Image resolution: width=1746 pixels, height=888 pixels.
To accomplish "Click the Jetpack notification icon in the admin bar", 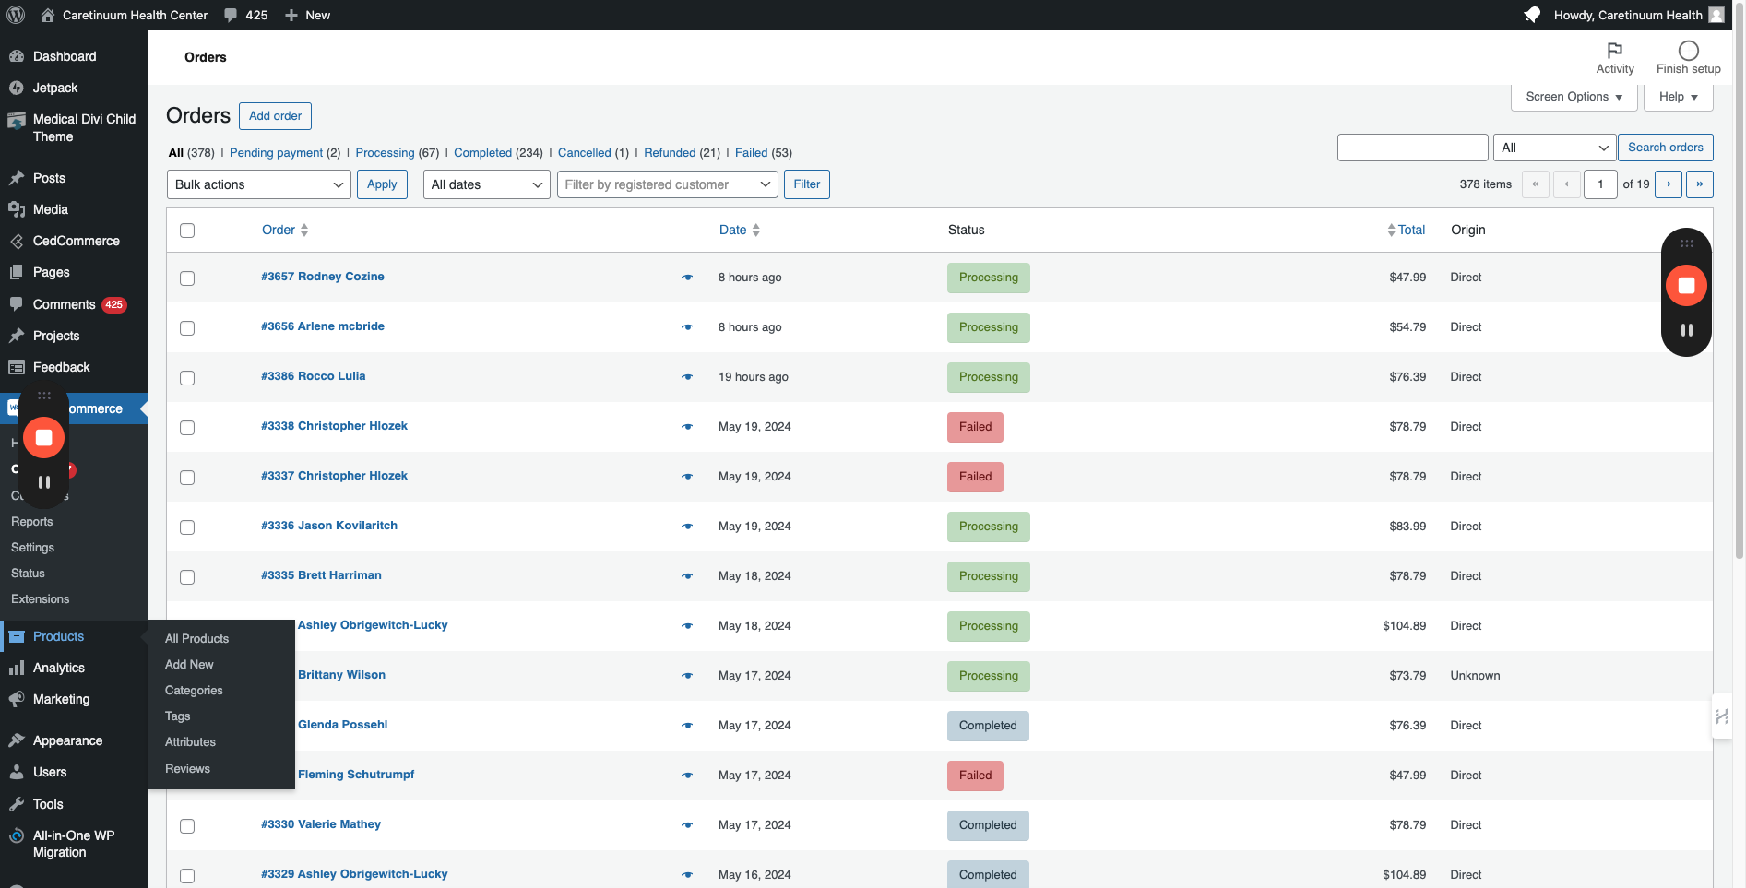I will 1532,15.
